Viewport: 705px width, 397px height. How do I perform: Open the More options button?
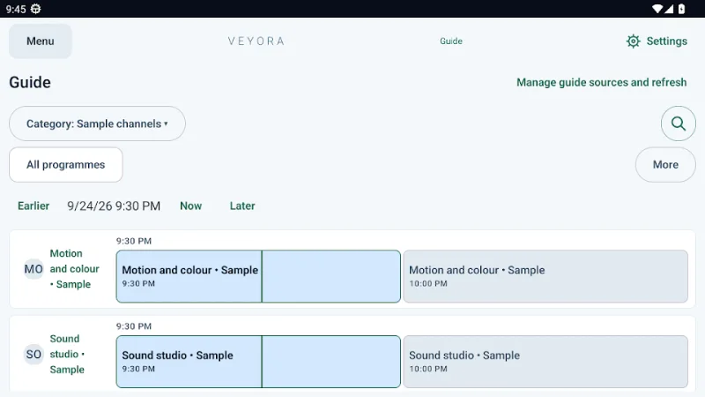click(x=665, y=165)
